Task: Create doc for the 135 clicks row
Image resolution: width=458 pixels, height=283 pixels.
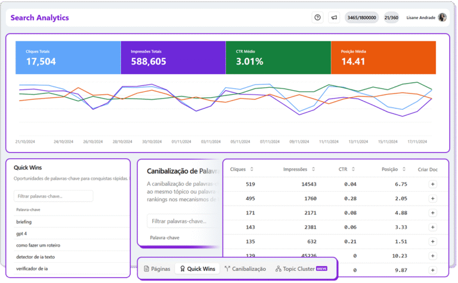Action: click(x=432, y=242)
